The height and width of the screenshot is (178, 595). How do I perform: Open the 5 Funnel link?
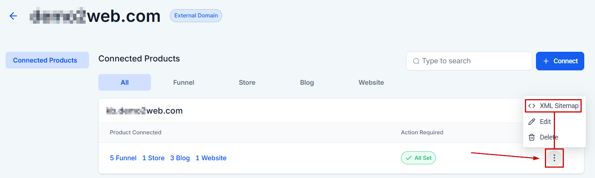tap(123, 158)
